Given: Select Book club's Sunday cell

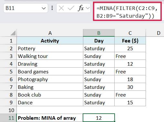Looking at the screenshot, I should 99,95.
